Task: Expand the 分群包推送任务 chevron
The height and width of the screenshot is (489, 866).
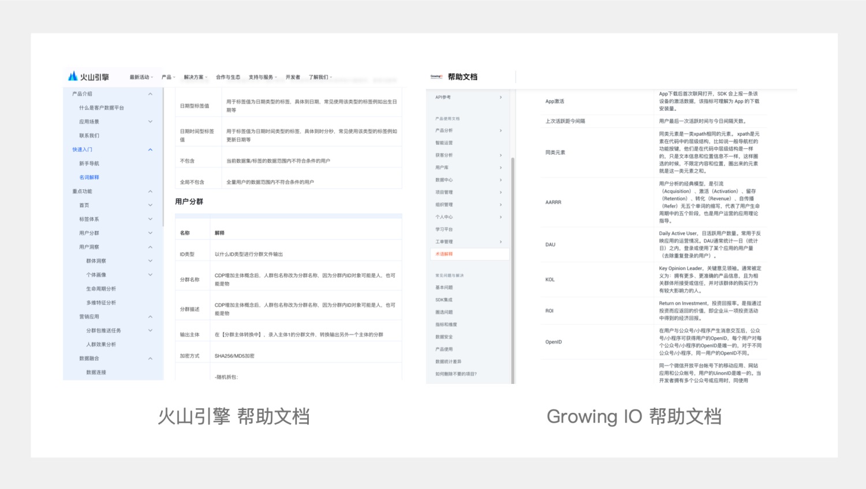Action: coord(150,330)
